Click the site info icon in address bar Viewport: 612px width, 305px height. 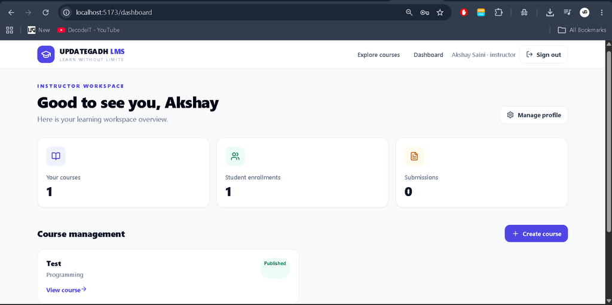coord(66,13)
